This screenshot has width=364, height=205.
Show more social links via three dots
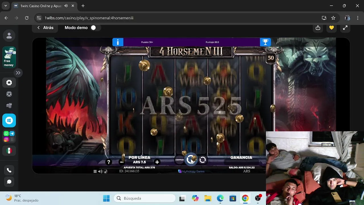[x=12, y=140]
